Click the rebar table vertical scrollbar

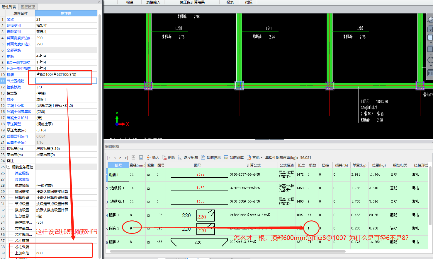(x=430, y=195)
